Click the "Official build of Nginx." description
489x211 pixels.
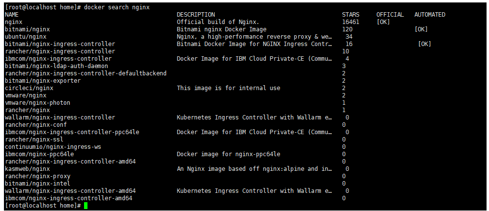point(218,22)
